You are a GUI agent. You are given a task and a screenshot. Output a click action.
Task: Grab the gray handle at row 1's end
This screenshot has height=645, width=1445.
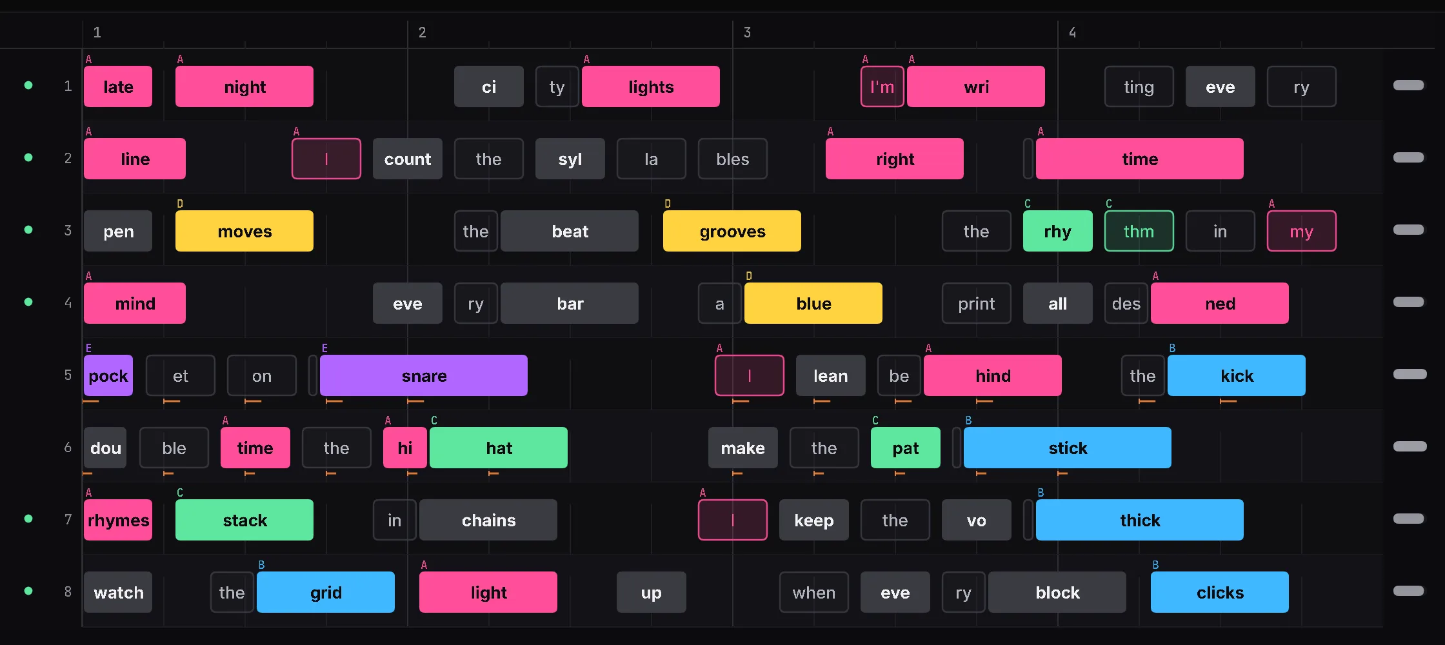point(1408,85)
